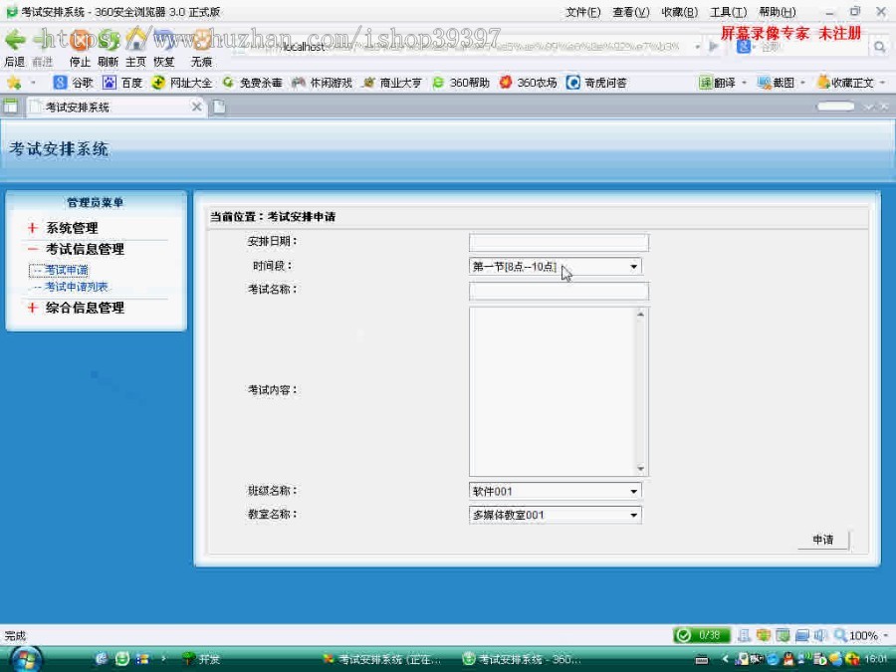896x672 pixels.
Task: Click the Restore (恢复) toolbar icon
Action: pos(163,40)
